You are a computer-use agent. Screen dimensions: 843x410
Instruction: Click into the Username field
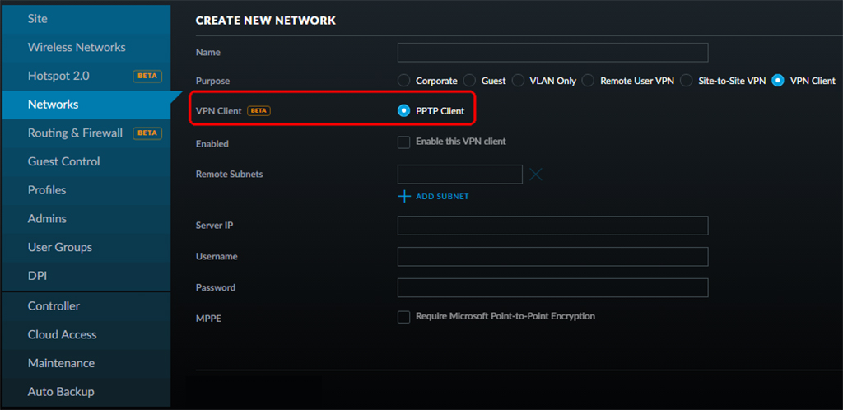(552, 257)
